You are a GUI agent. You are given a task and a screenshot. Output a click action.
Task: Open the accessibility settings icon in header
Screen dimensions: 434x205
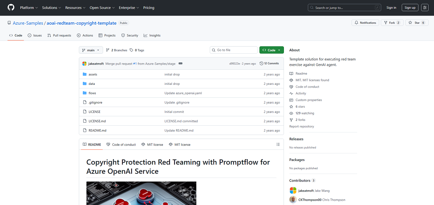pyautogui.click(x=425, y=8)
